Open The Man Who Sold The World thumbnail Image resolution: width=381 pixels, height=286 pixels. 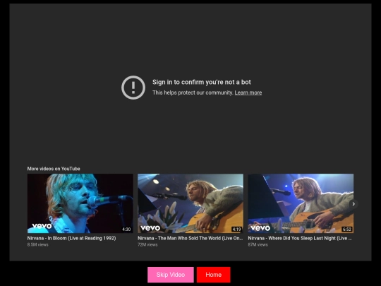[x=190, y=203]
